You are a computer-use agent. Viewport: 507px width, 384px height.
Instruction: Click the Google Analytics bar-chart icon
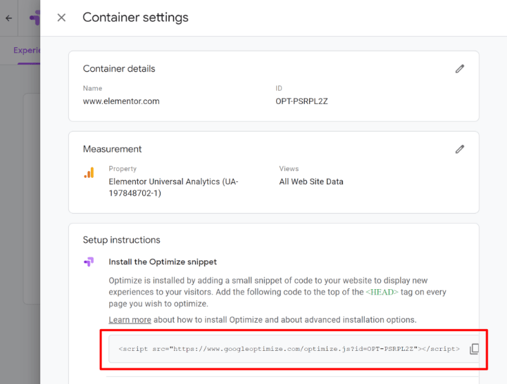pos(89,173)
